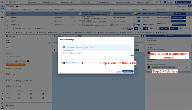Copy the WO# 6411597 in Overview
Screen dimensions: 192x110
[x=50, y=43]
